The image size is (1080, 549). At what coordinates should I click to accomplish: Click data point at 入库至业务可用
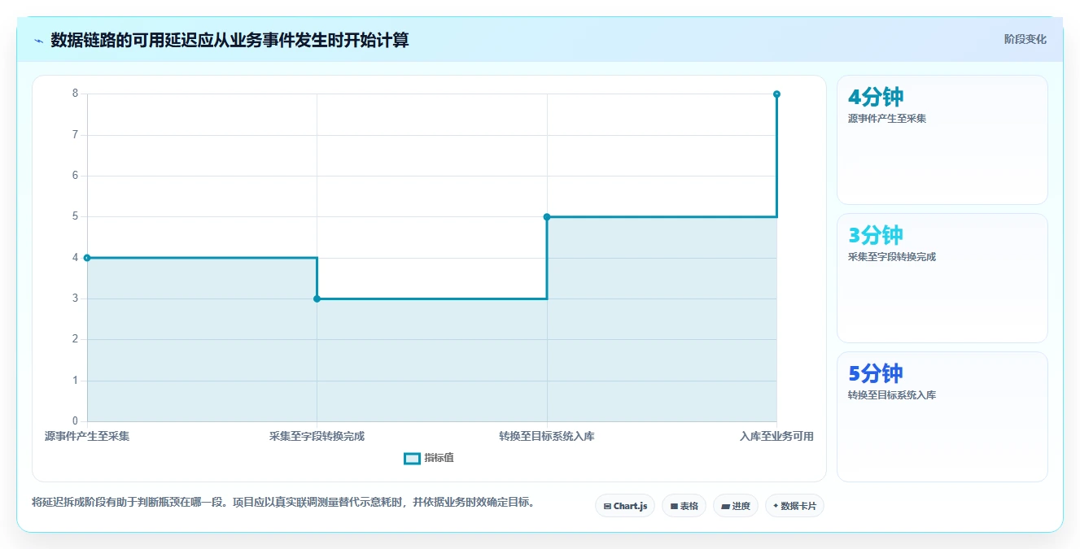pos(776,94)
